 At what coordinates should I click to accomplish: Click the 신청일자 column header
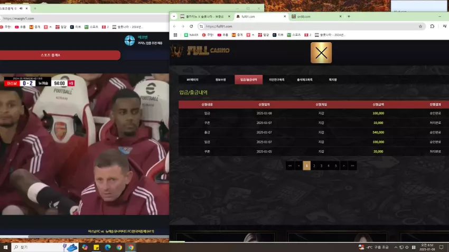pos(264,104)
